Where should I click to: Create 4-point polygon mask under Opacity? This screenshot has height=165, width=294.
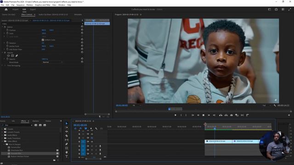click(x=12, y=55)
